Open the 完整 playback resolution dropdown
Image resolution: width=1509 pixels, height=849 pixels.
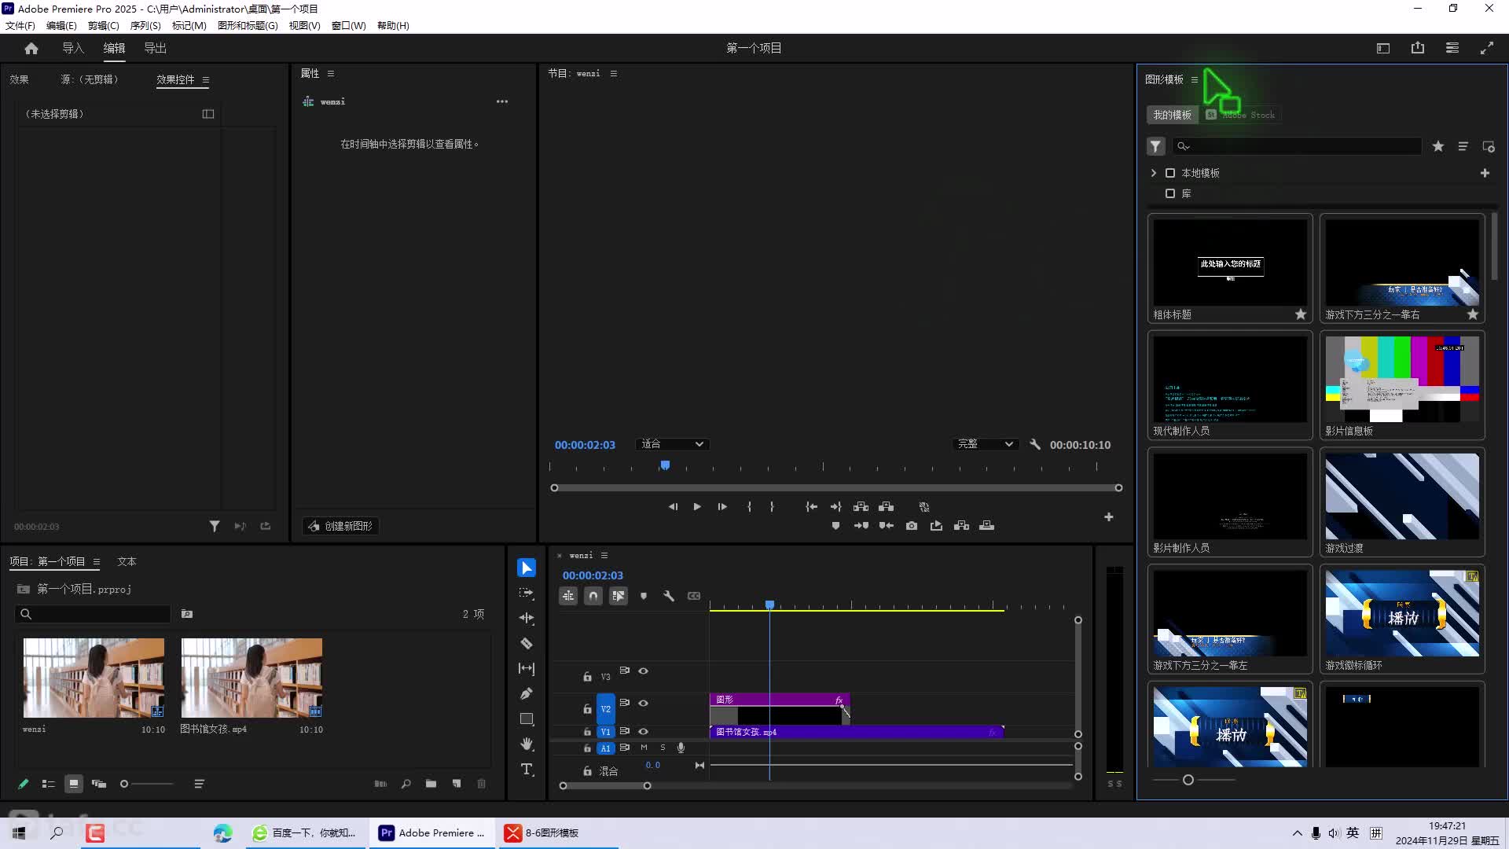point(986,444)
